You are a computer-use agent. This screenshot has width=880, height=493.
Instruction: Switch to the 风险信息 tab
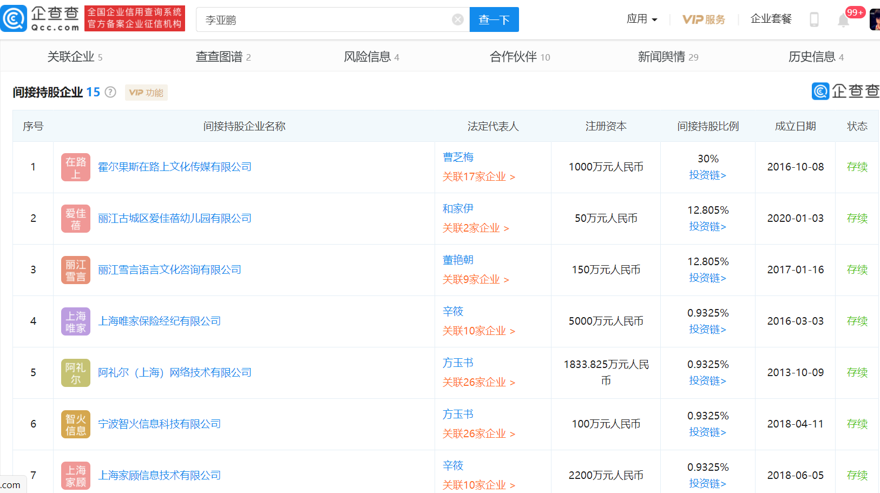pos(371,57)
